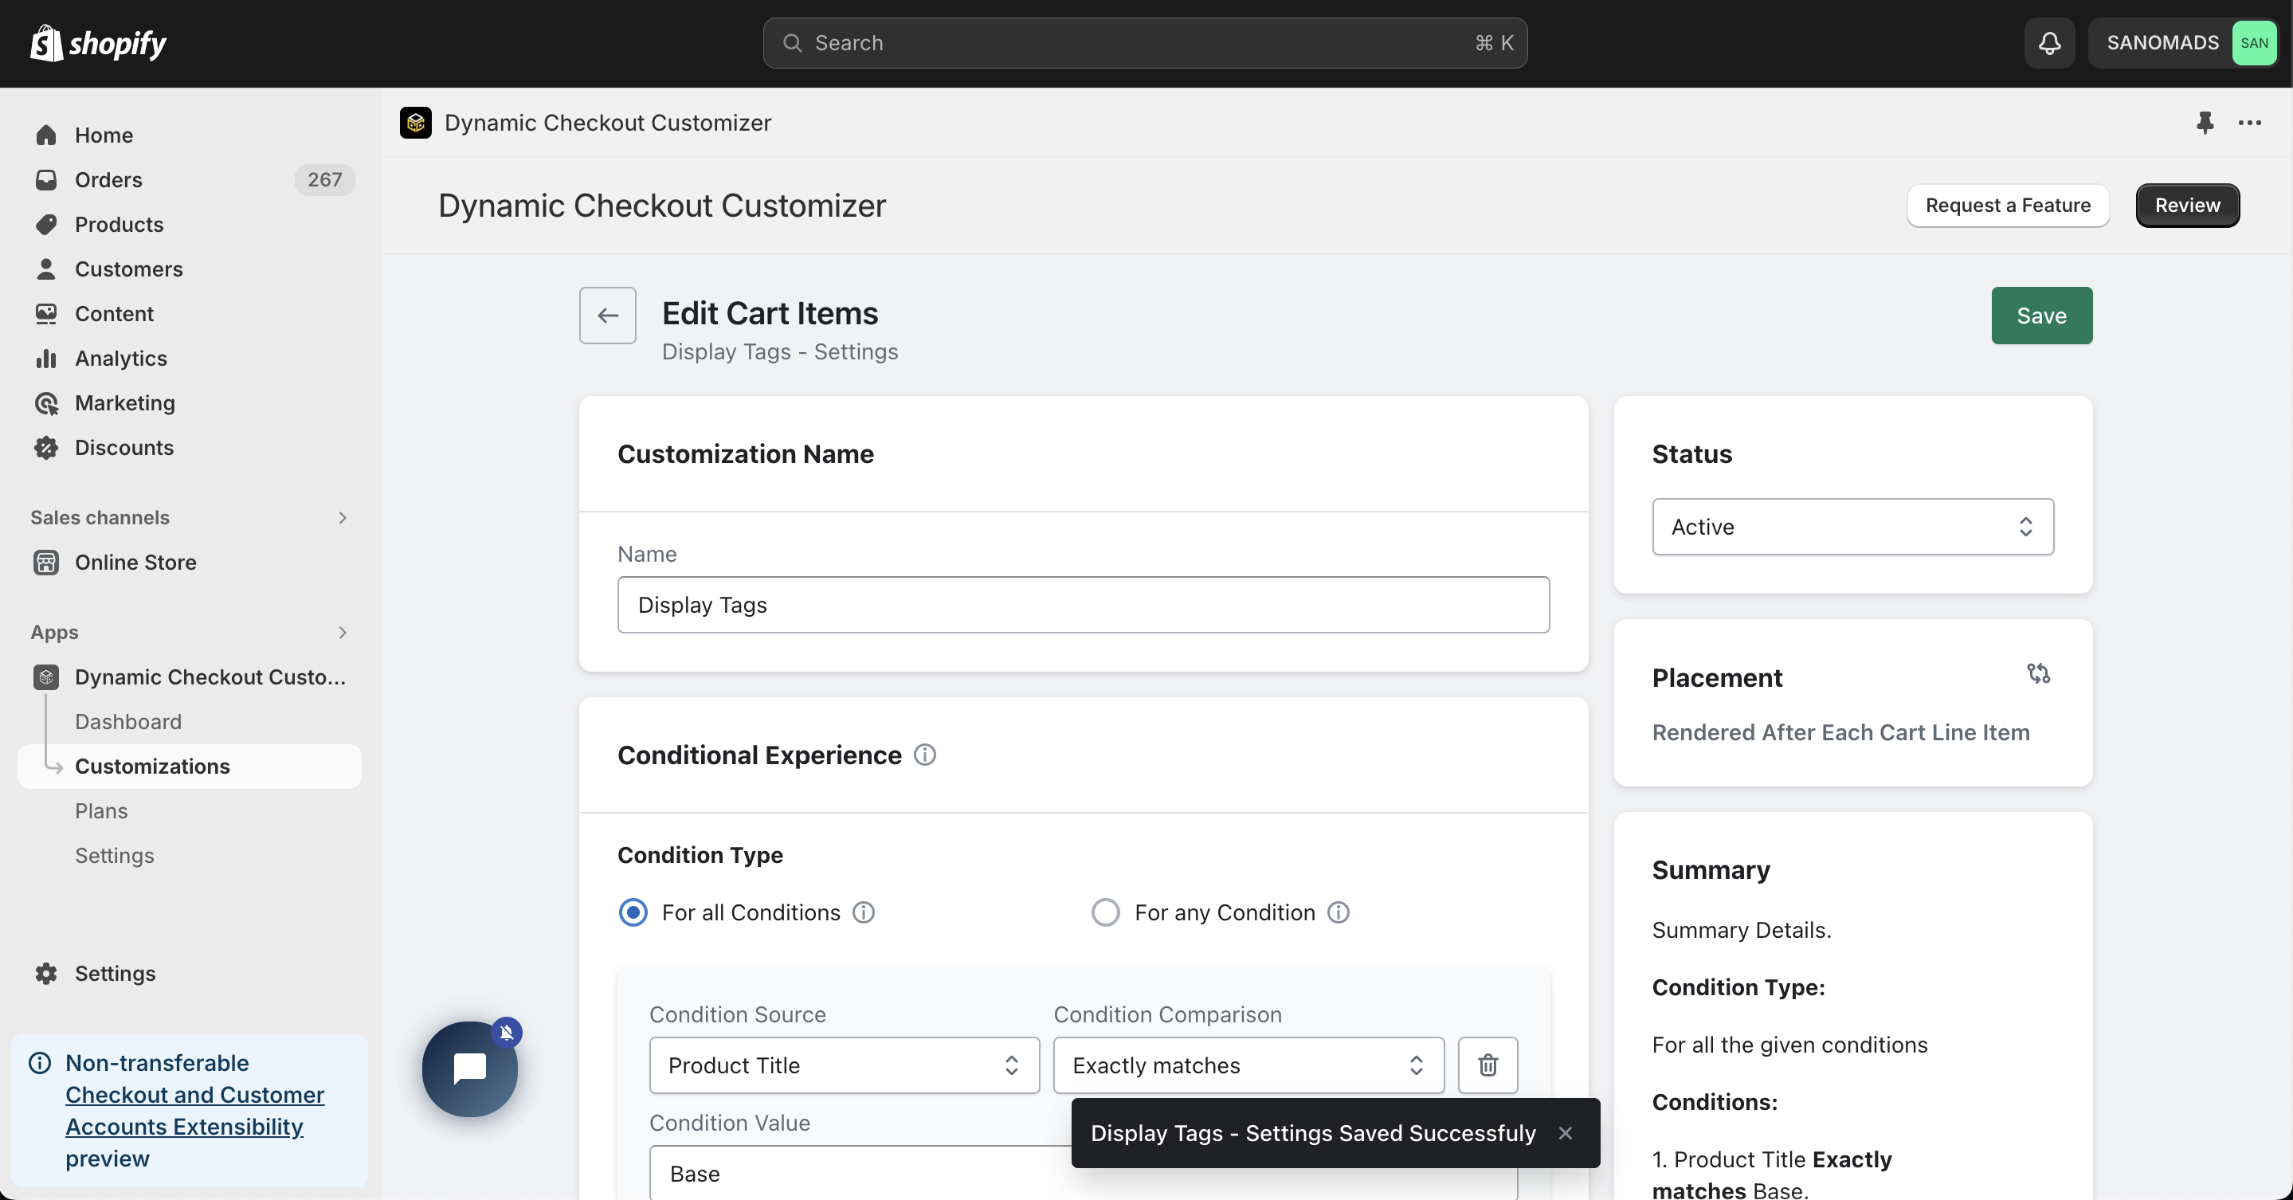This screenshot has width=2293, height=1200.
Task: Open Orders in sidebar
Action: coord(190,180)
